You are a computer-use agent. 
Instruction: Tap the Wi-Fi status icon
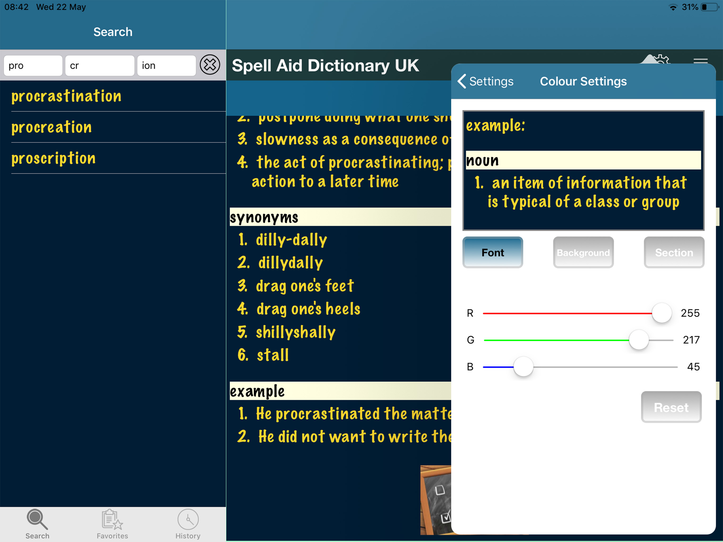[673, 7]
